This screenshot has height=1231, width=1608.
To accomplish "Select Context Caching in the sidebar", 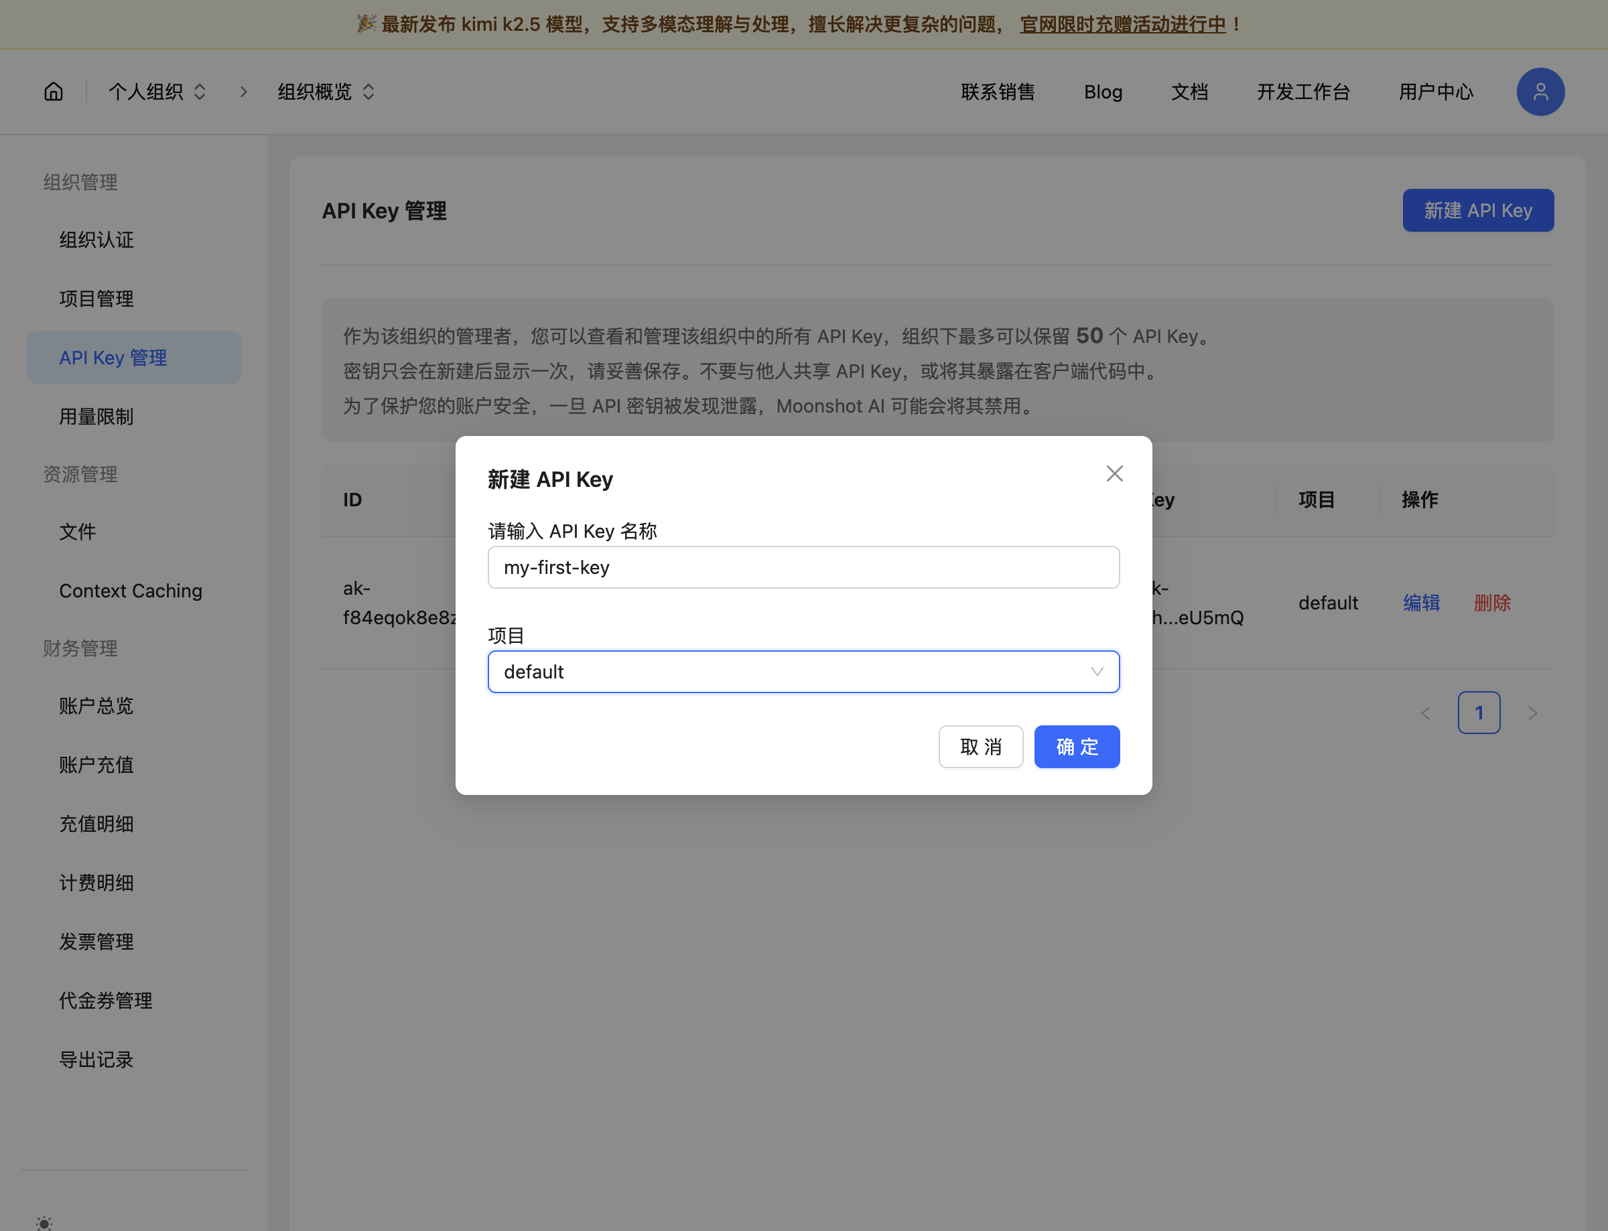I will 131,591.
